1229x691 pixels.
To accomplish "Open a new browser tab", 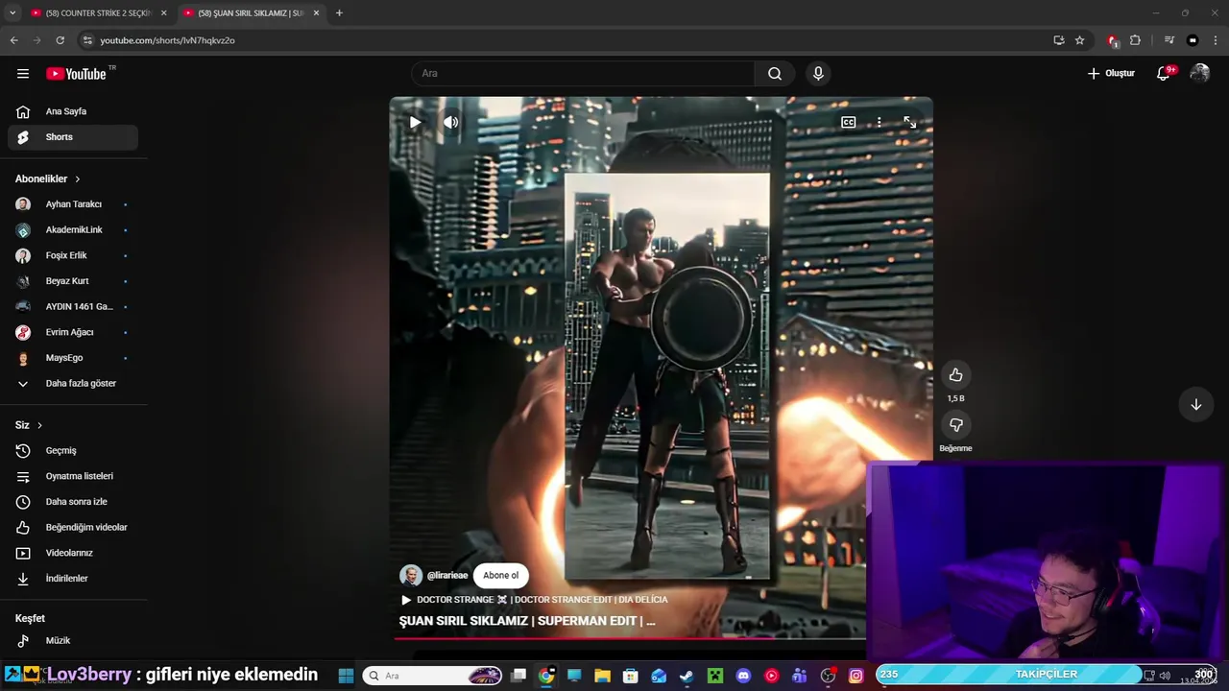I will 339,13.
